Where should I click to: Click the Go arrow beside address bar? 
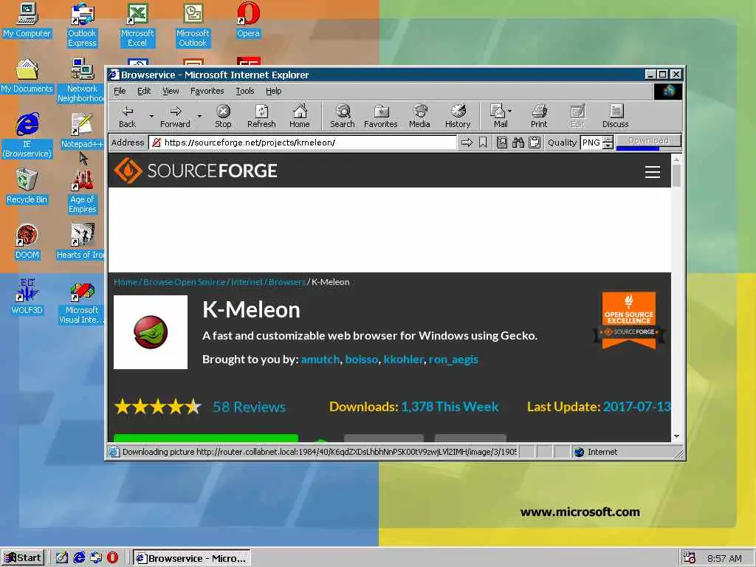coord(467,142)
